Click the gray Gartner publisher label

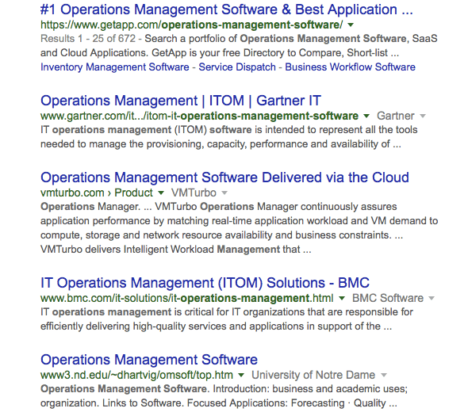[x=396, y=116]
